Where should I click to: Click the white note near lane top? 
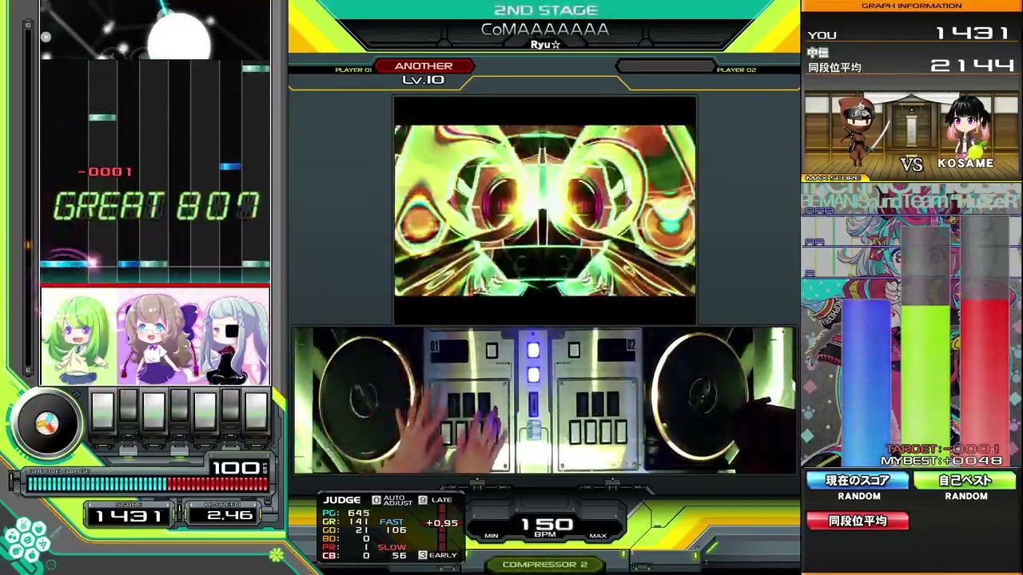[x=256, y=69]
